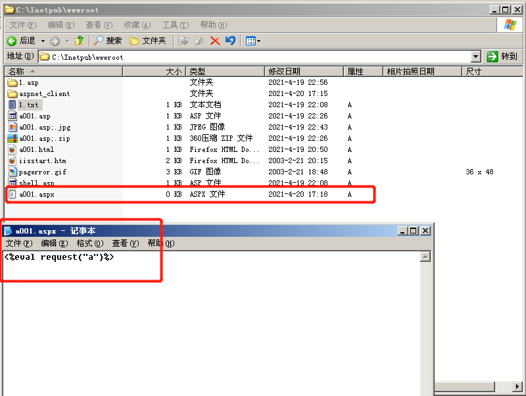This screenshot has height=396, width=526.
Task: Open the Explorer Tools menu
Action: [176, 25]
